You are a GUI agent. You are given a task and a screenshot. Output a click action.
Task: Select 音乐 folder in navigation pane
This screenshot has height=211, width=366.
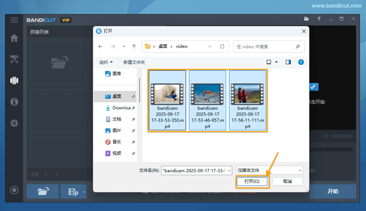tap(117, 142)
